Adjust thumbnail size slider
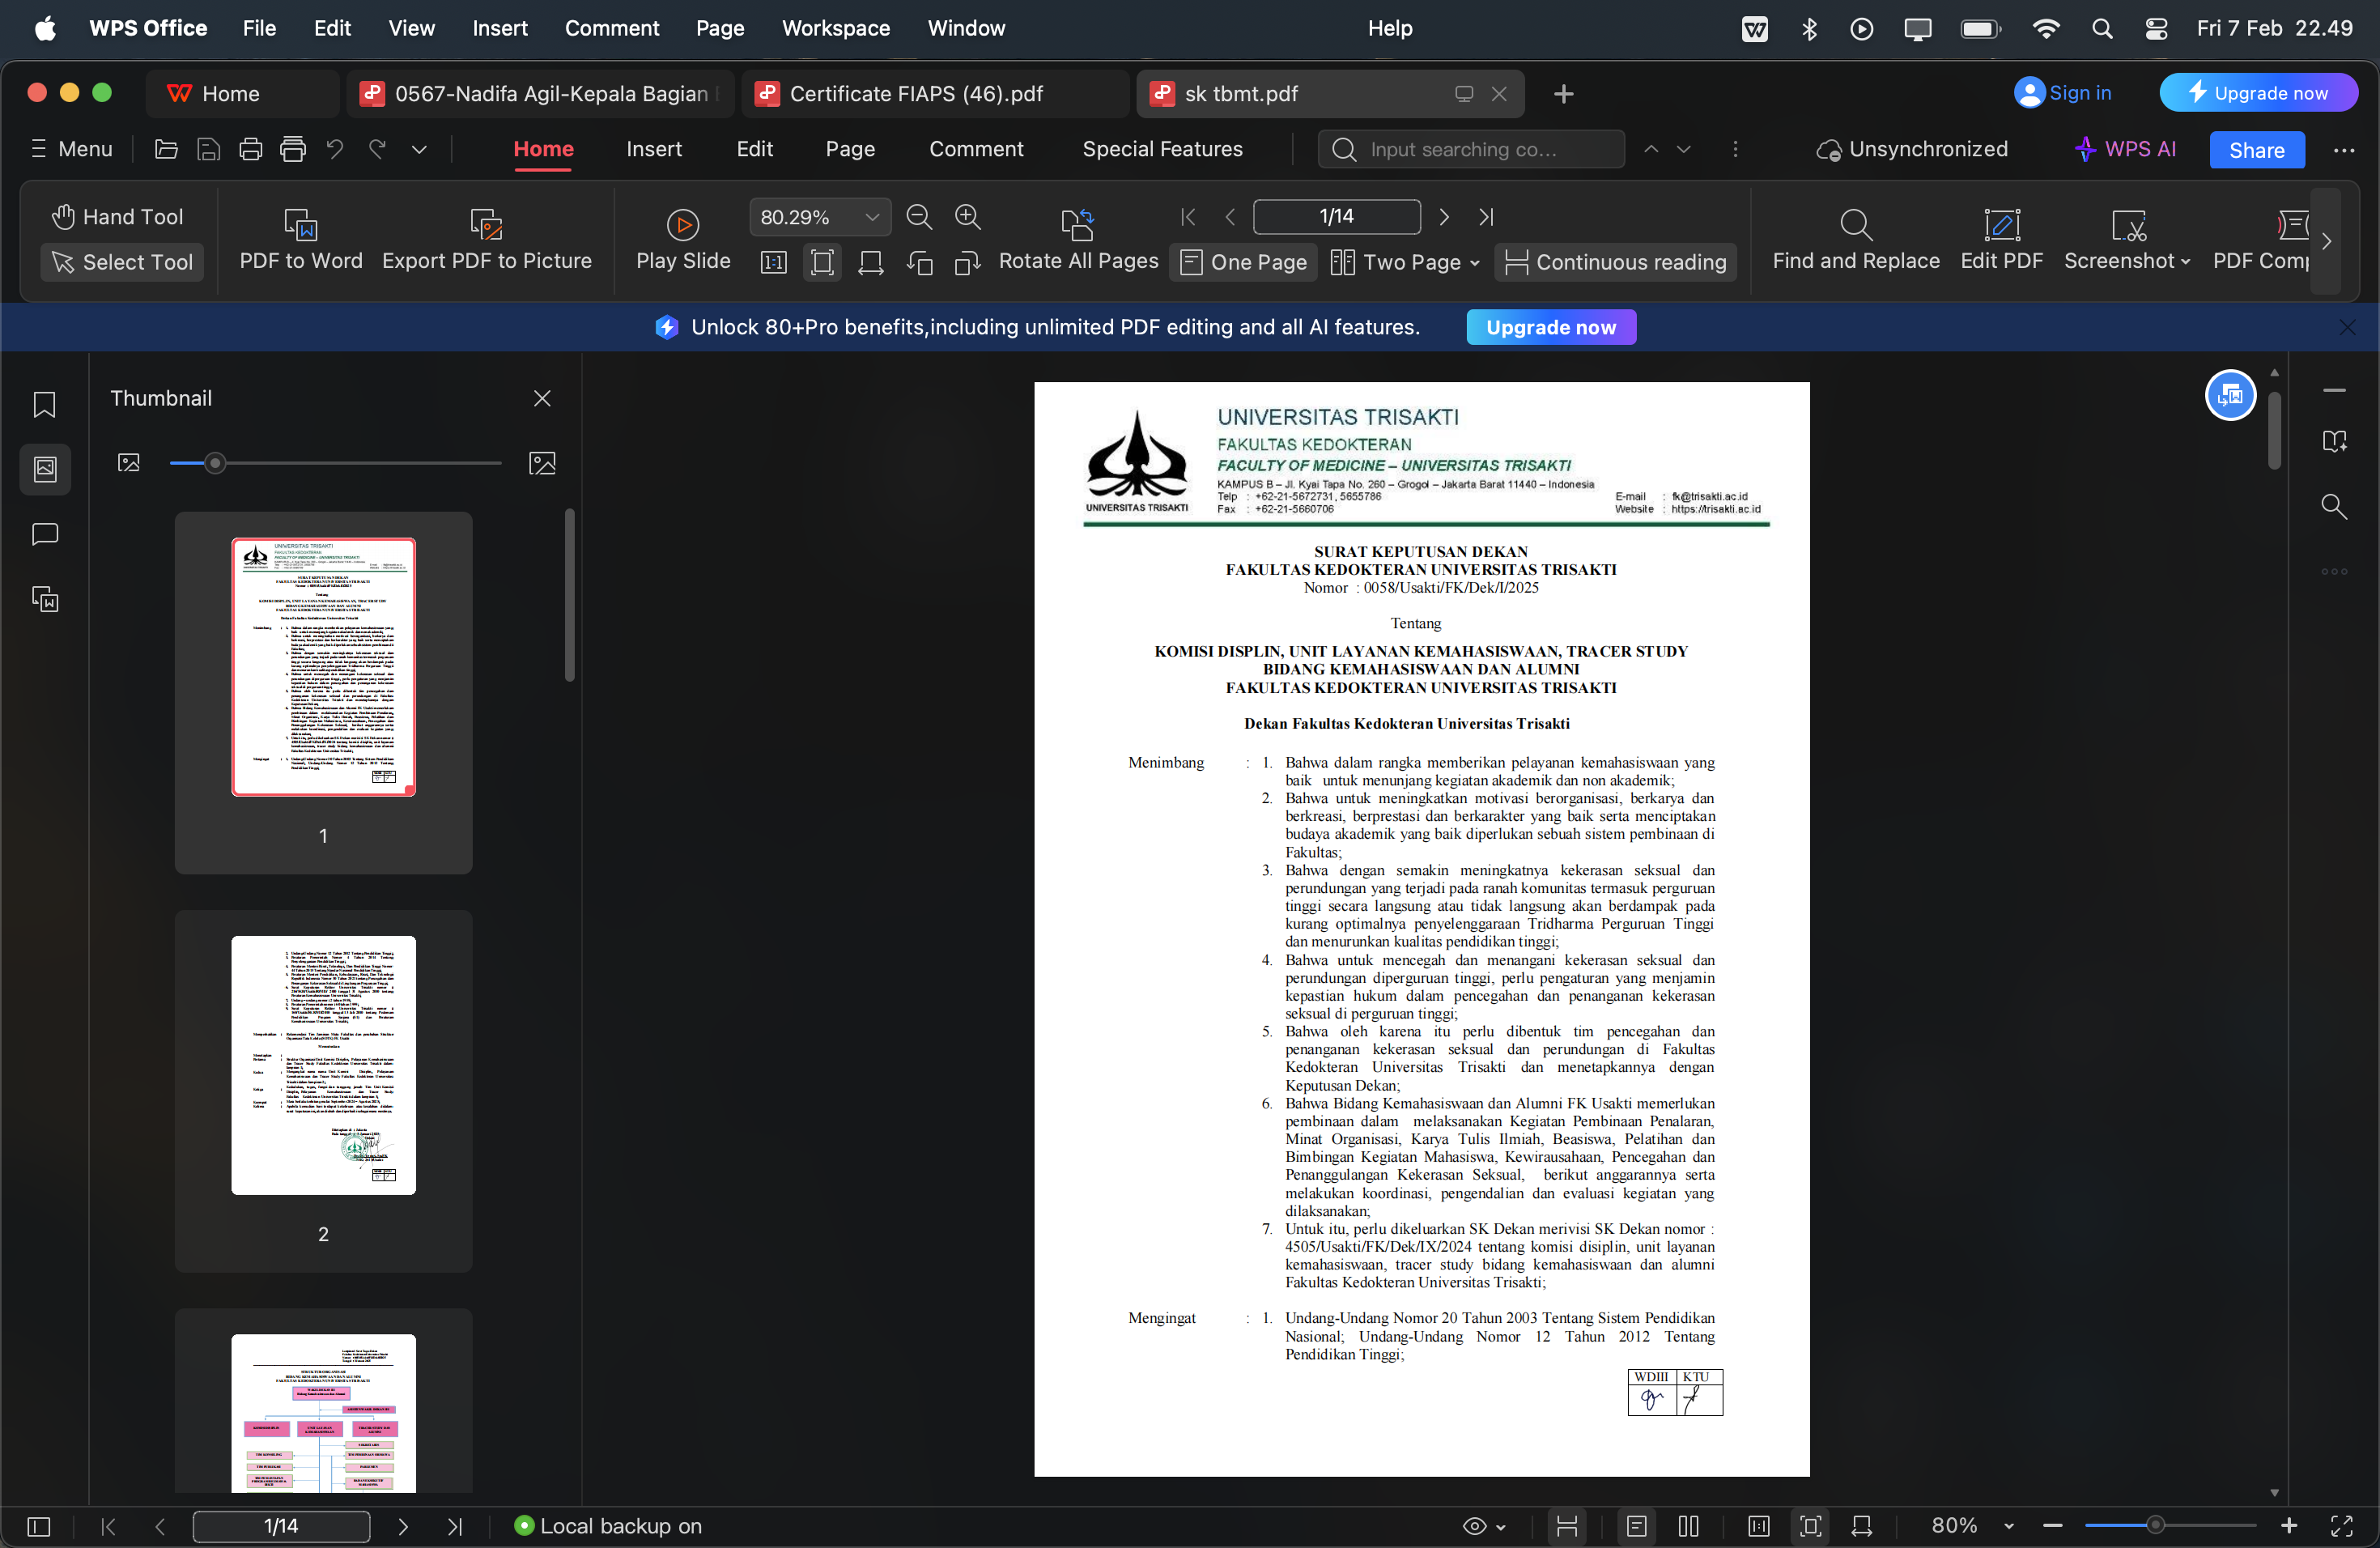The width and height of the screenshot is (2380, 1548). point(214,463)
